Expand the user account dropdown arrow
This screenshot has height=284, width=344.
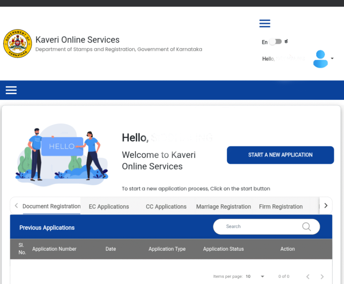332,58
